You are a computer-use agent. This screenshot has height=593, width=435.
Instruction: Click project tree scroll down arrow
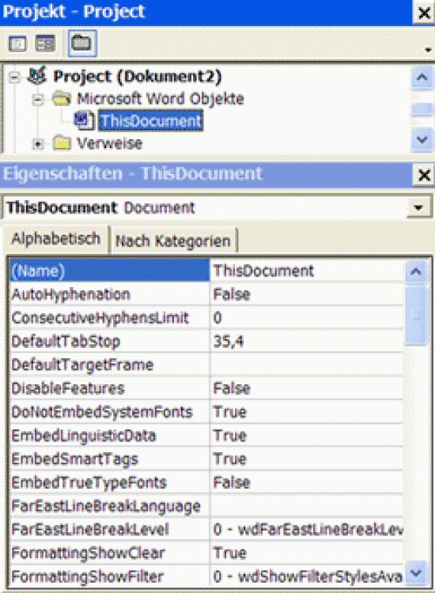(x=422, y=140)
